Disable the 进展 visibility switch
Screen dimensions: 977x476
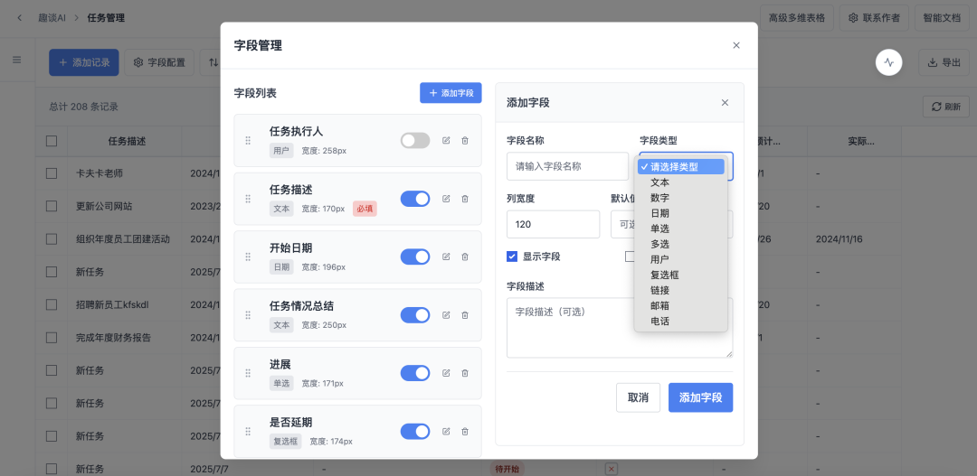tap(415, 373)
